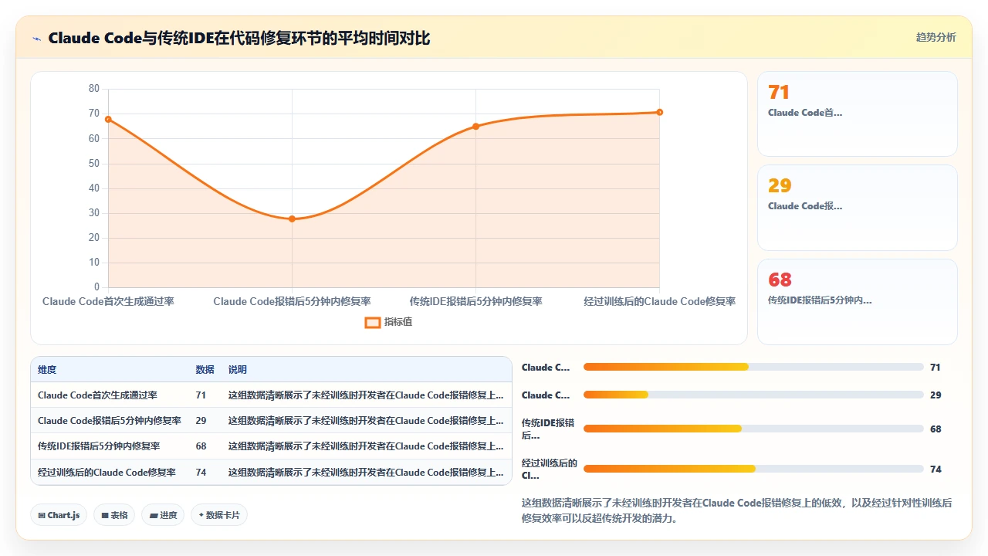Screen dimensions: 988x556
Task: Select table cell Claude Code报错后5分钟内修复率
Action: (110, 421)
